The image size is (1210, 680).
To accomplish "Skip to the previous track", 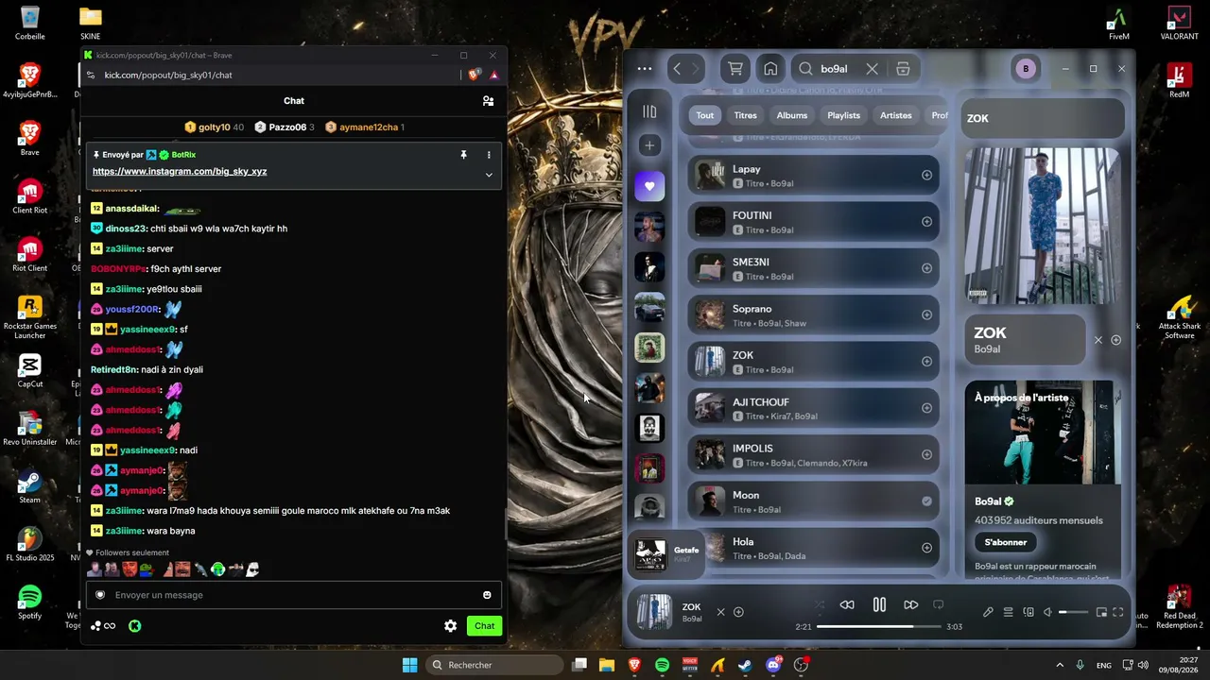I will pyautogui.click(x=847, y=604).
